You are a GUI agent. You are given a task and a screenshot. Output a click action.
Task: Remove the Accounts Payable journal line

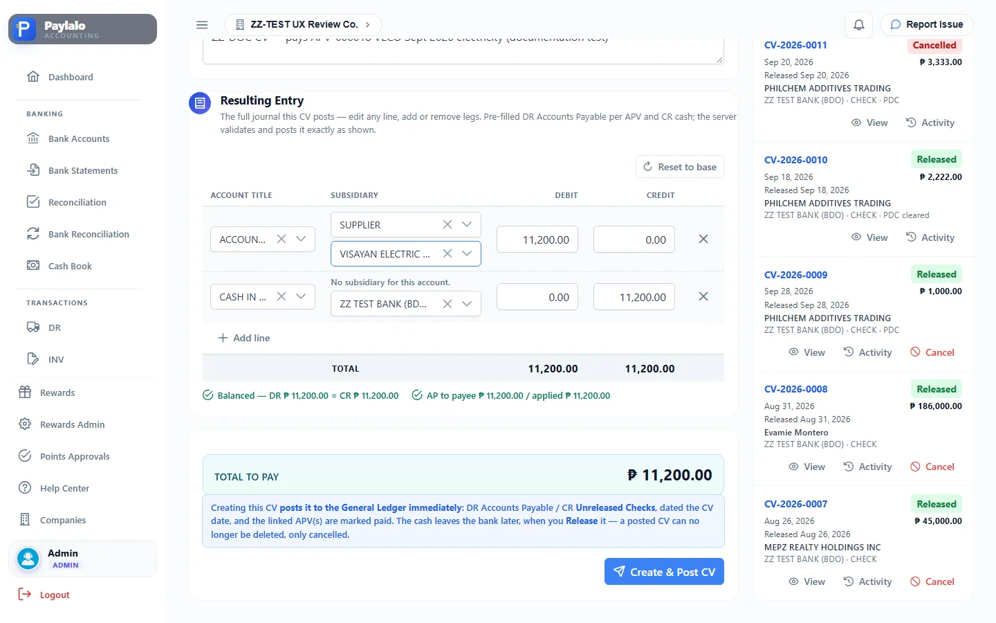click(703, 239)
